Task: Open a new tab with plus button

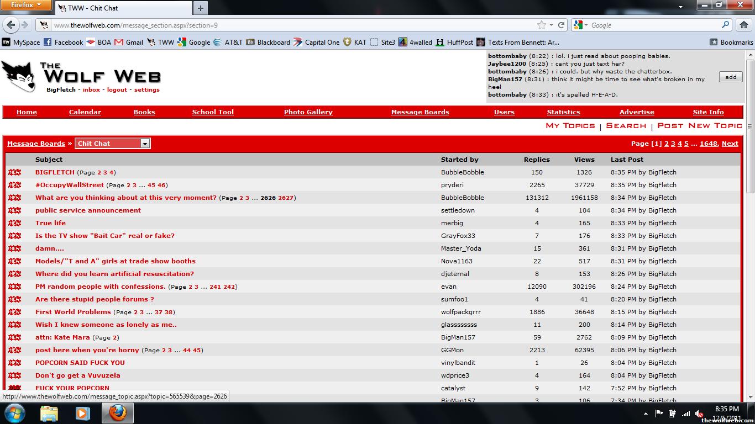Action: click(200, 8)
